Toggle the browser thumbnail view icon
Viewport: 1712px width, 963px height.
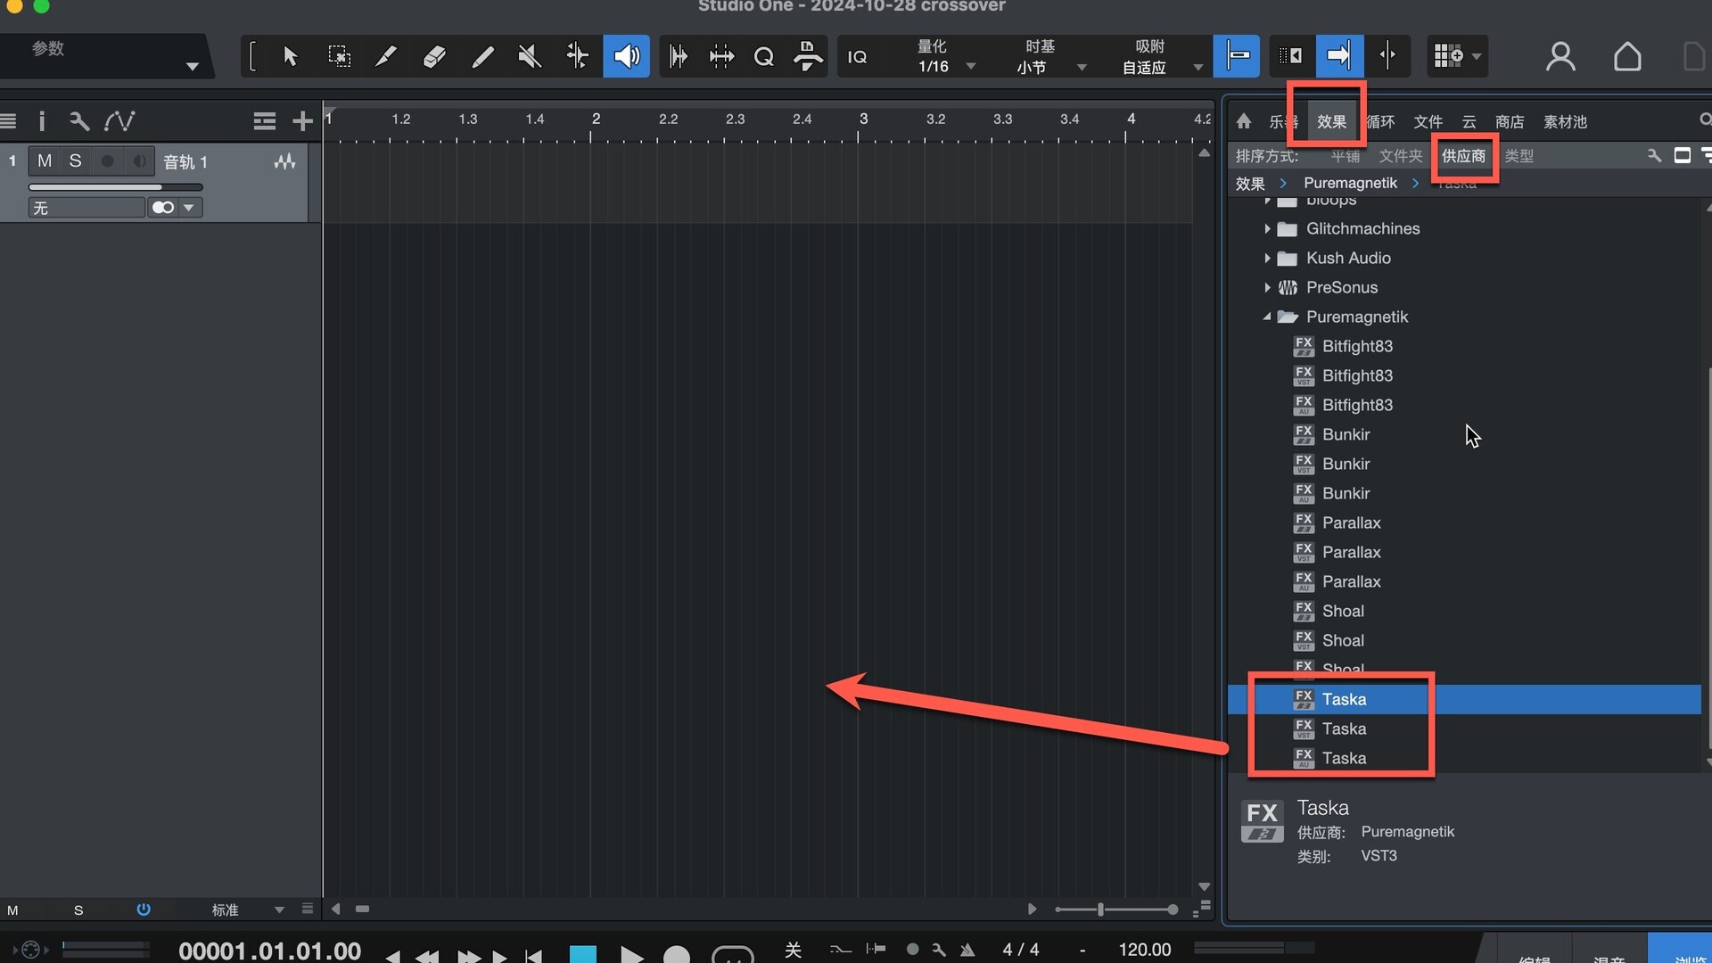[1682, 155]
